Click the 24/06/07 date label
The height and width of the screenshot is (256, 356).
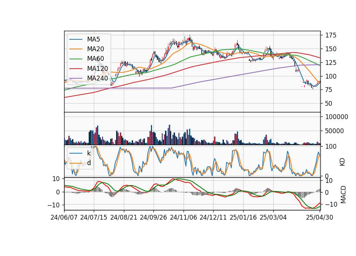(x=64, y=218)
